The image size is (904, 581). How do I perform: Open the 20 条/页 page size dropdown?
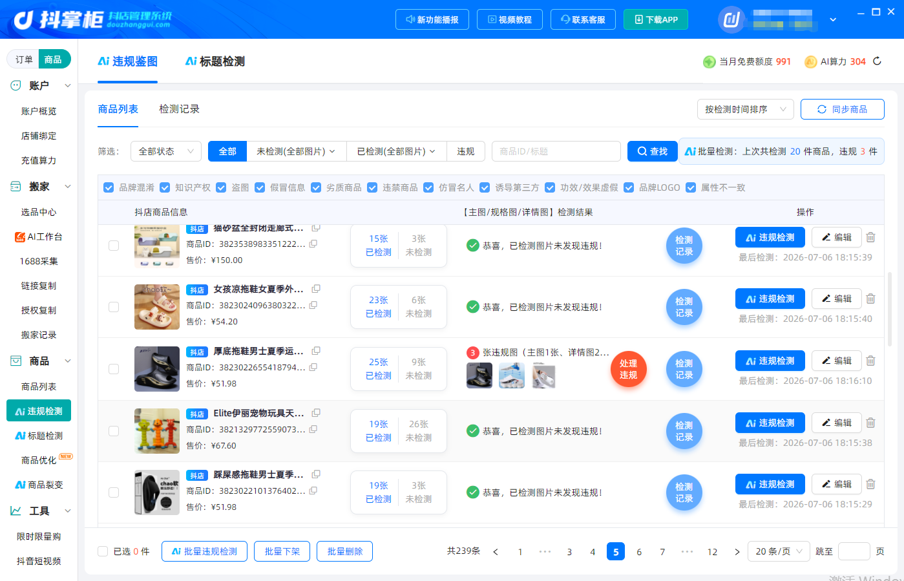coord(779,551)
